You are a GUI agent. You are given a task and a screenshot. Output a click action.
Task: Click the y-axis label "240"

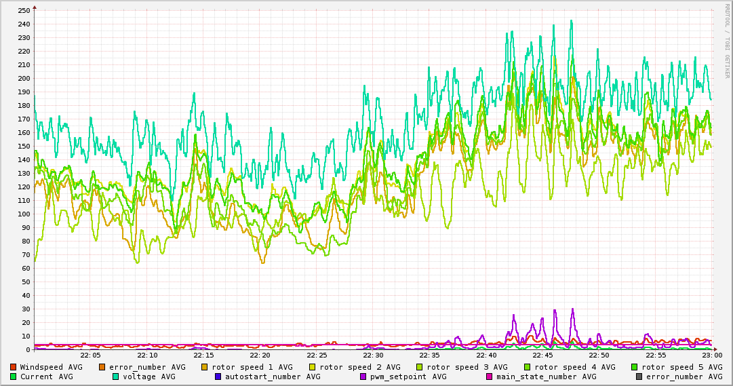[24, 24]
